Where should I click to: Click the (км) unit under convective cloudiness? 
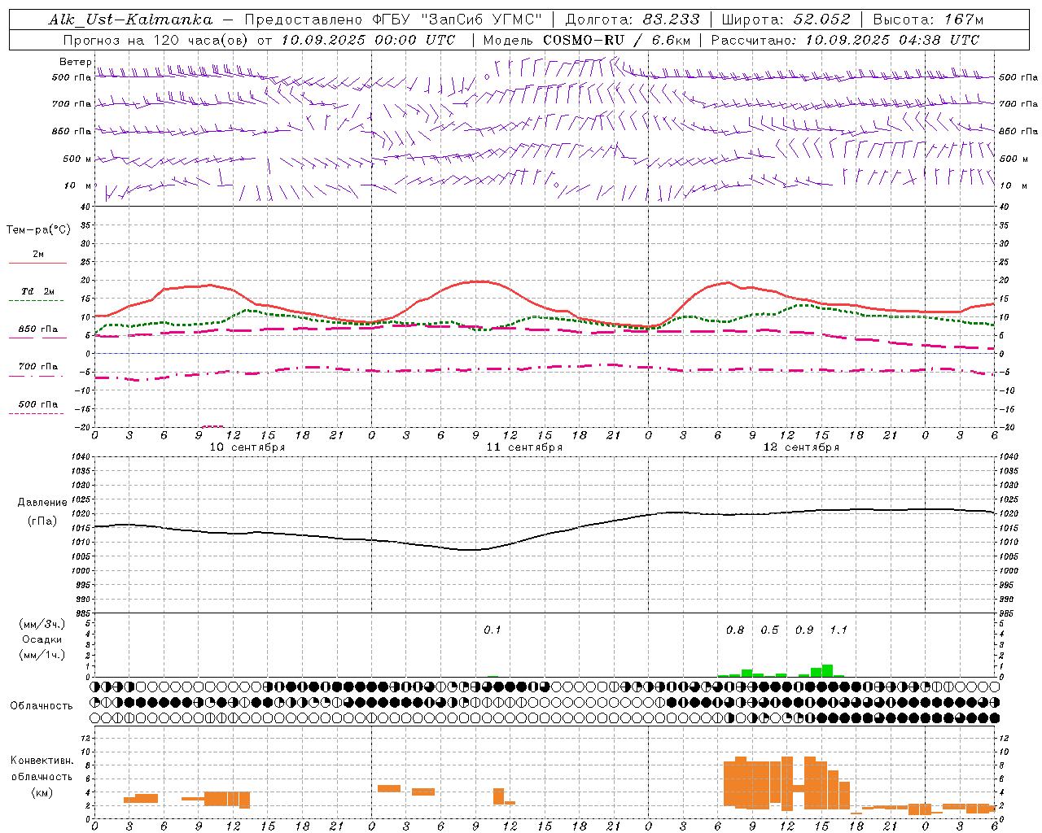pos(42,792)
